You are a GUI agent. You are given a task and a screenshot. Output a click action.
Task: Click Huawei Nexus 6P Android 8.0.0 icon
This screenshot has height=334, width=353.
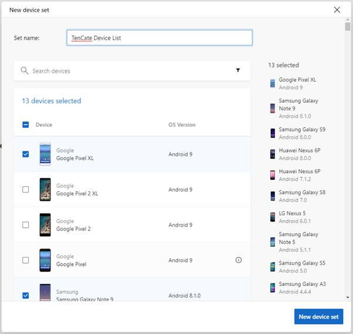[x=273, y=154]
